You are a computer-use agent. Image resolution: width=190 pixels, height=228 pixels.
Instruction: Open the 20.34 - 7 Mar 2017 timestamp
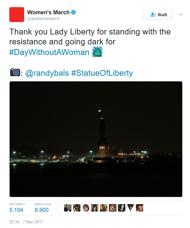coord(26,222)
